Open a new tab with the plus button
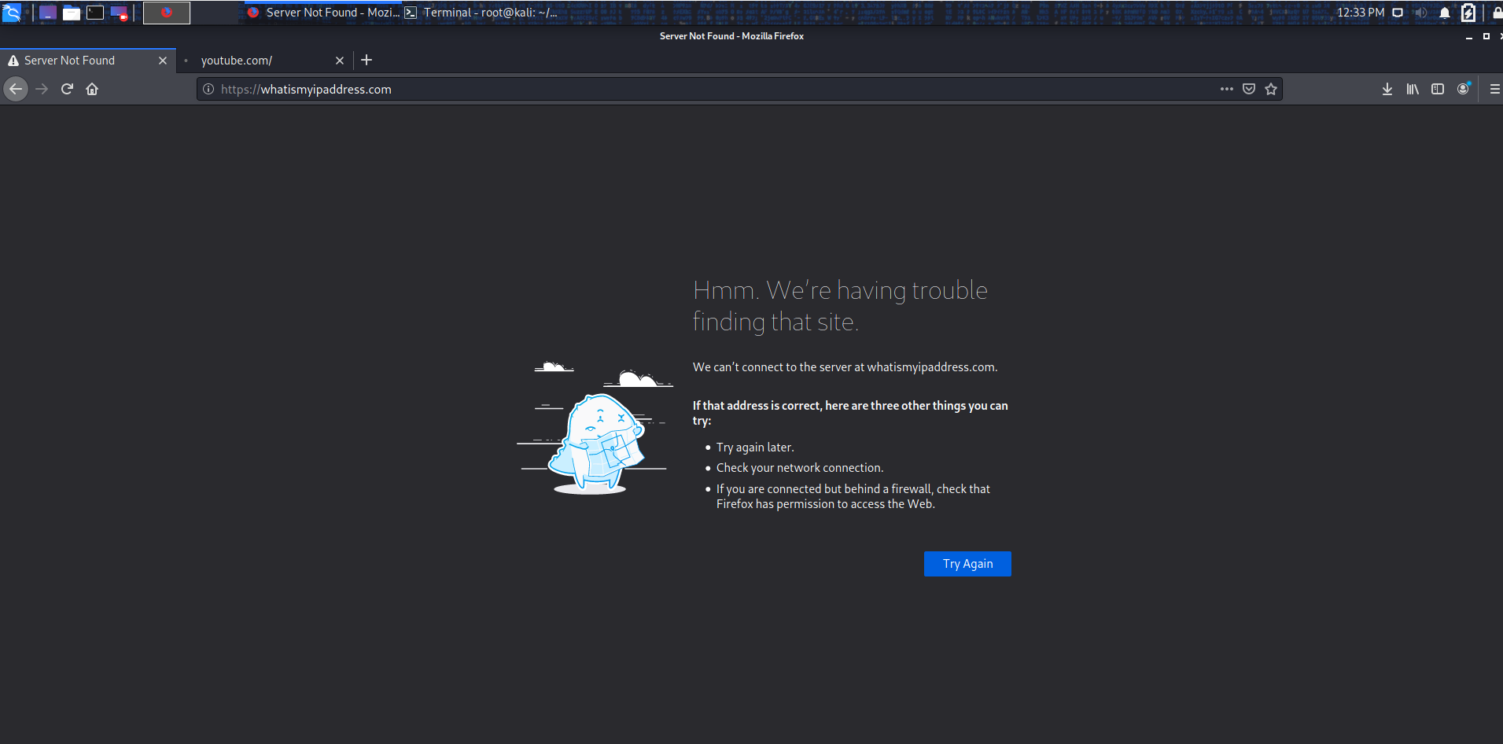Screen dimensions: 1503x744 point(367,61)
